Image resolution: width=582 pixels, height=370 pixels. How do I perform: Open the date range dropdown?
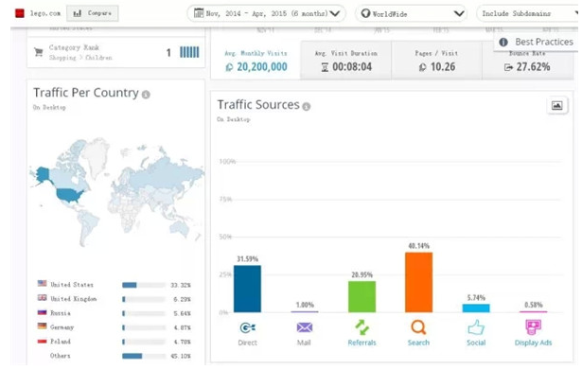pyautogui.click(x=266, y=14)
